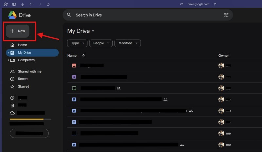Screen dimensions: 262x152
Task: Expand the My Drive folder tree
Action: coord(8,53)
